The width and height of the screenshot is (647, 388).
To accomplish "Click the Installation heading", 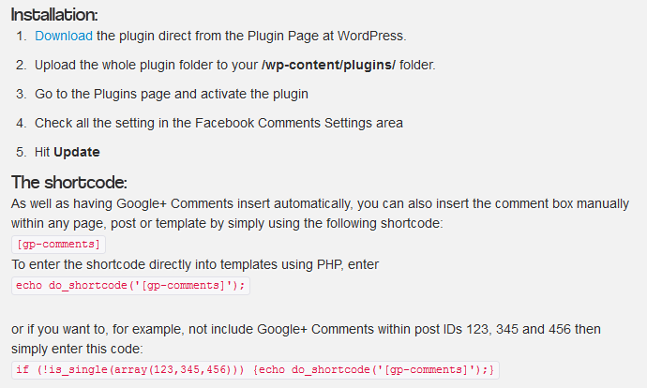I will pyautogui.click(x=54, y=15).
